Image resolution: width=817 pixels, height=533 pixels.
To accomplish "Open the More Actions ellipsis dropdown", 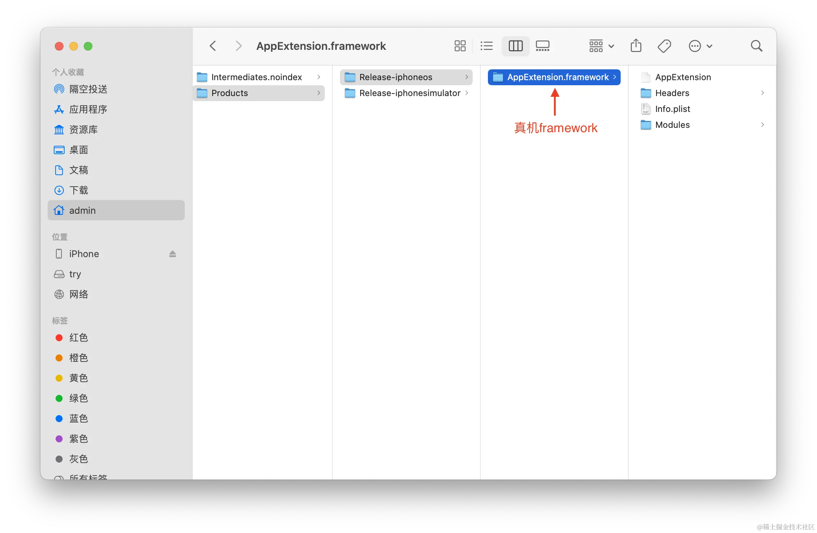I will (700, 46).
